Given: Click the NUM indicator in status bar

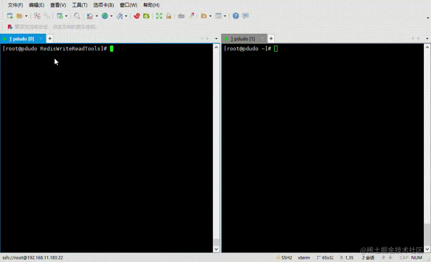Looking at the screenshot, I should pos(417,258).
